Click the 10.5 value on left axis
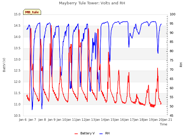 pos(17,116)
